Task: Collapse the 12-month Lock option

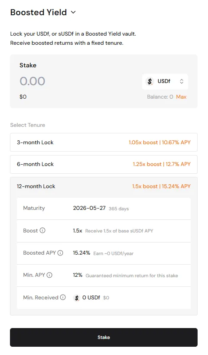Action: coord(104,186)
